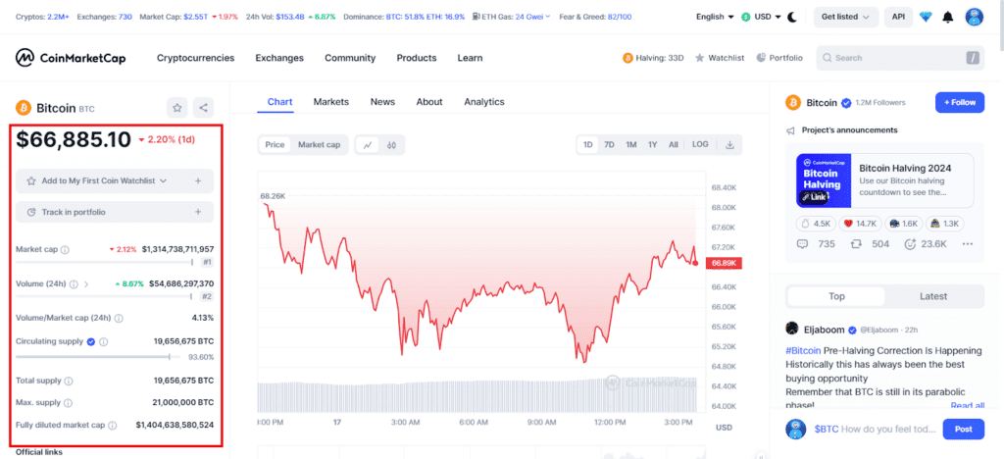Click the Volume (24h) info icon
This screenshot has width=1004, height=459.
click(x=74, y=283)
